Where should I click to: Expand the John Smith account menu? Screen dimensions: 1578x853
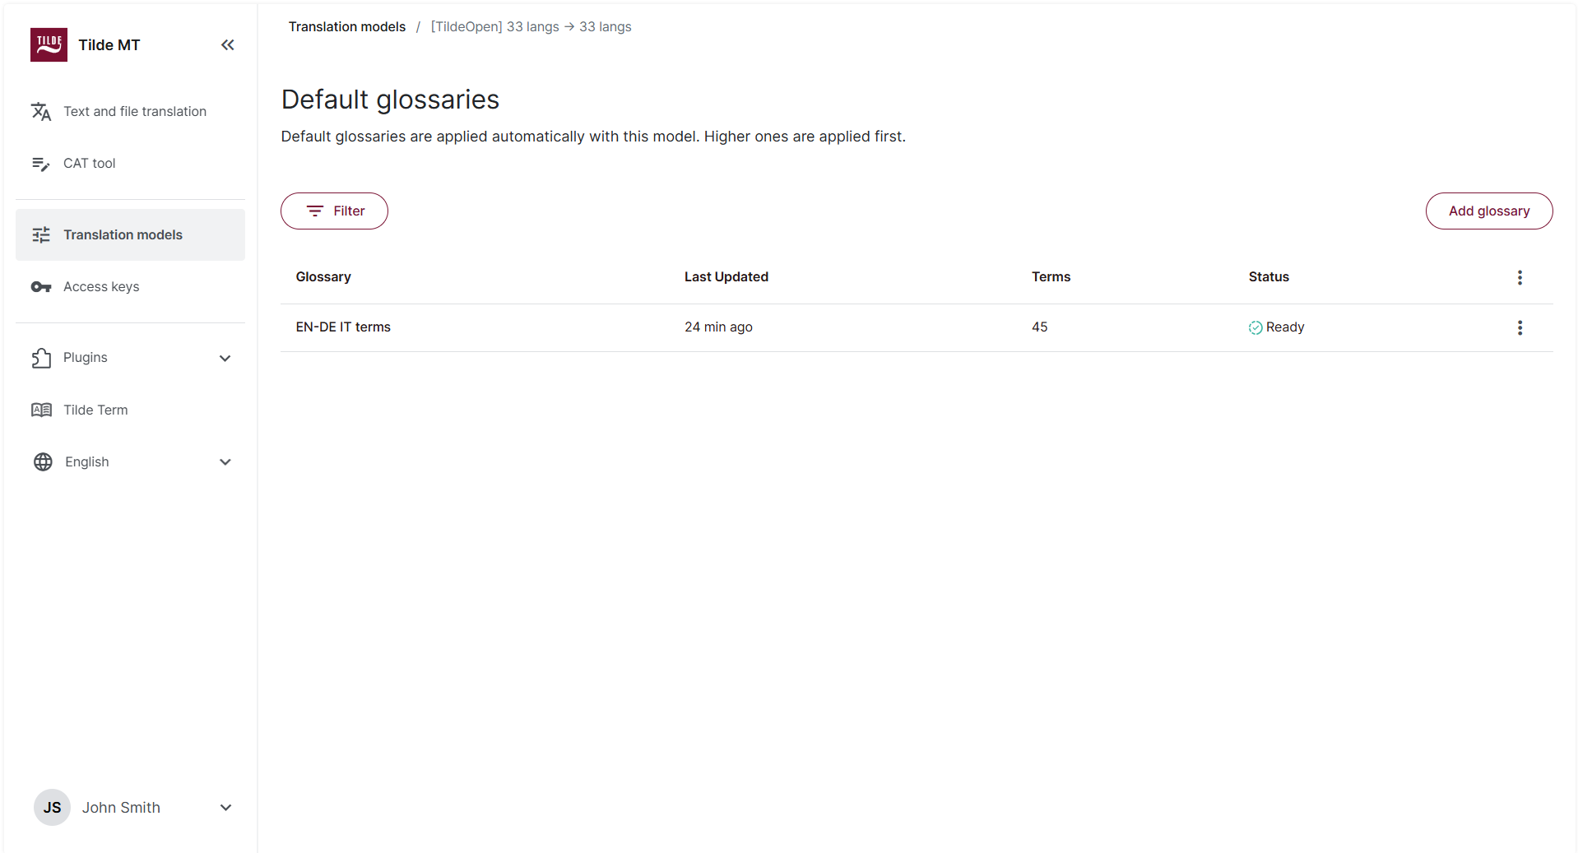pyautogui.click(x=225, y=807)
